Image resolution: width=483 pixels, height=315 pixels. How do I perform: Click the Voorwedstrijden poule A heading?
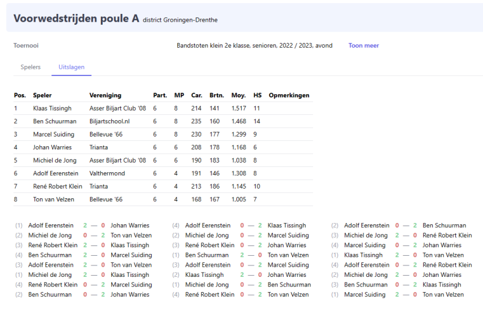[76, 18]
